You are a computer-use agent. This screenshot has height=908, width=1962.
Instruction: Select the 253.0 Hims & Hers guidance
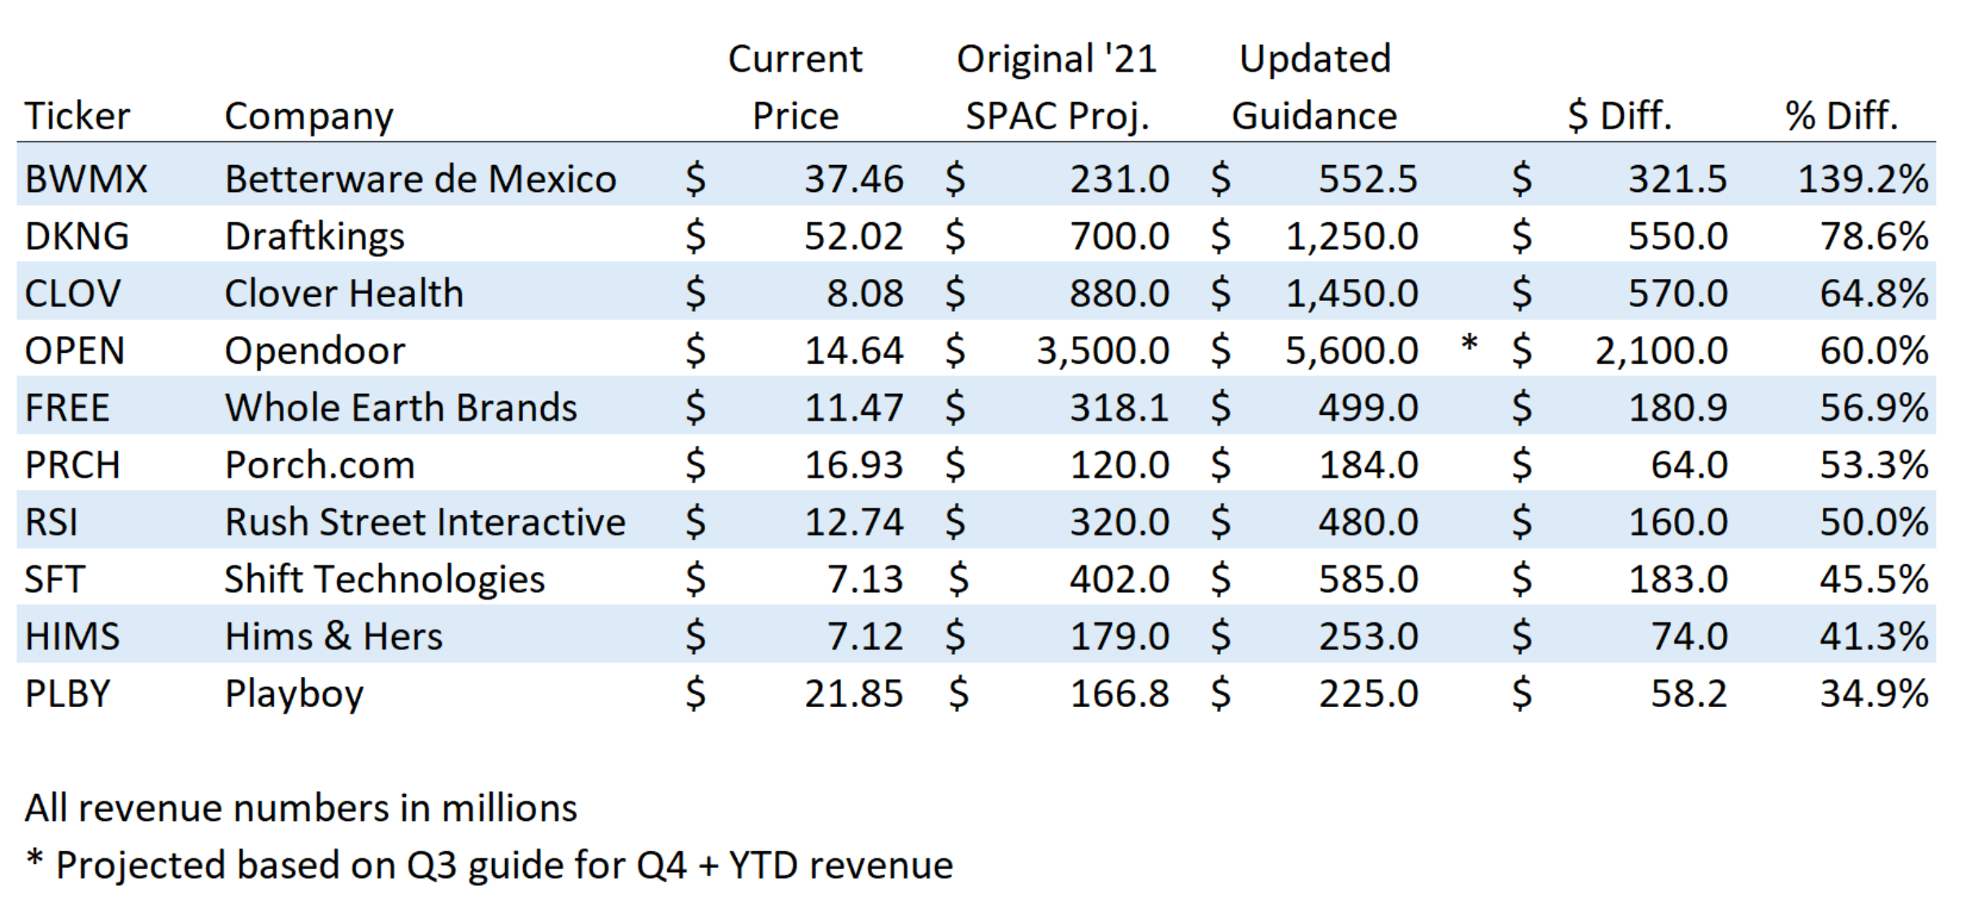click(1369, 636)
